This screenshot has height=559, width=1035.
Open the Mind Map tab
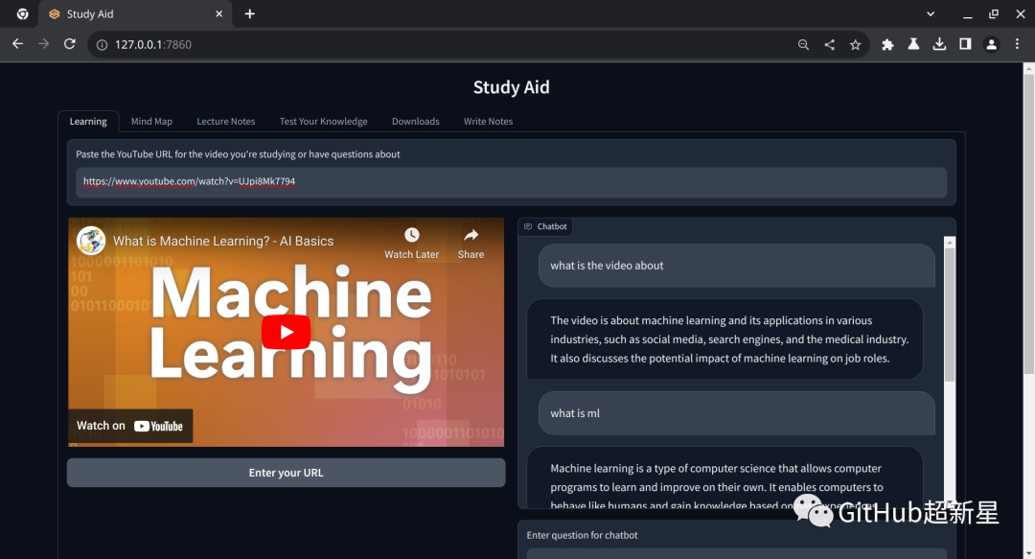tap(151, 122)
